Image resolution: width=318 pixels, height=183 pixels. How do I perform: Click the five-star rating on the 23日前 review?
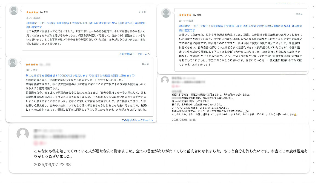[x=185, y=15]
